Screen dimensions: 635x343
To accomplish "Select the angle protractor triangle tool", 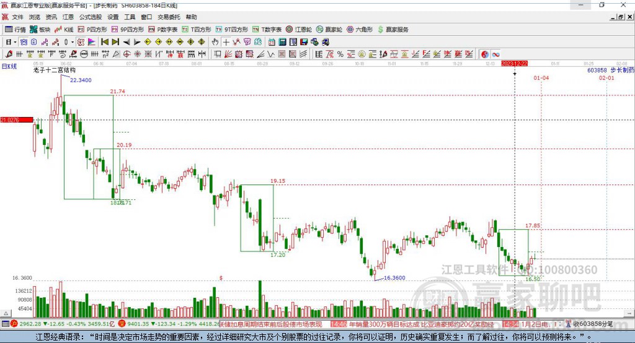I will click(116, 54).
